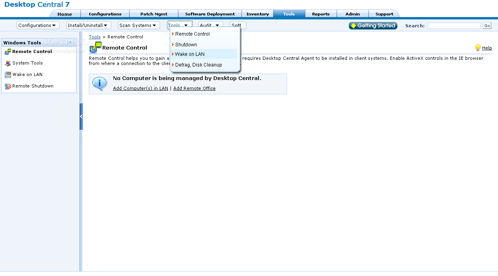
Task: Click the Desktop Central 7 logo
Action: [x=37, y=4]
